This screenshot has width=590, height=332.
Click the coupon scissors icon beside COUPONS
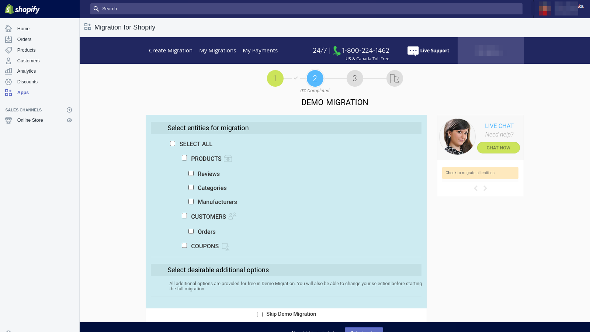pyautogui.click(x=225, y=247)
